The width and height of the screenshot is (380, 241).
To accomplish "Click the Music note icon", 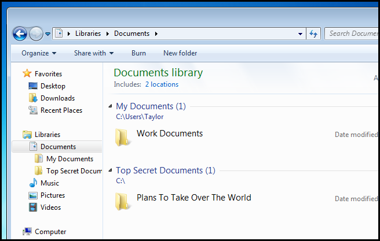I will tap(33, 183).
